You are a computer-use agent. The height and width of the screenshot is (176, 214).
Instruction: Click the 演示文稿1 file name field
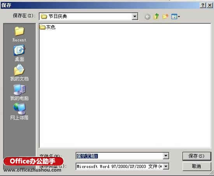pos(119,156)
